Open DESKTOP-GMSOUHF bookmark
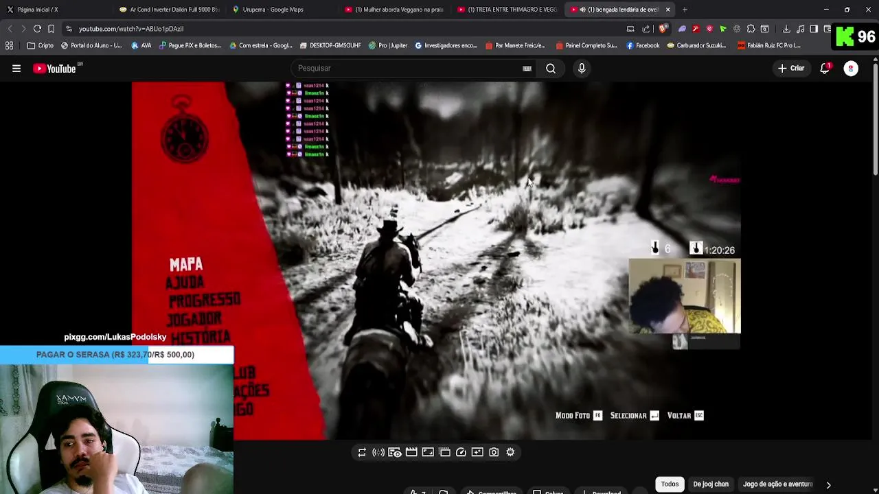 (x=330, y=45)
